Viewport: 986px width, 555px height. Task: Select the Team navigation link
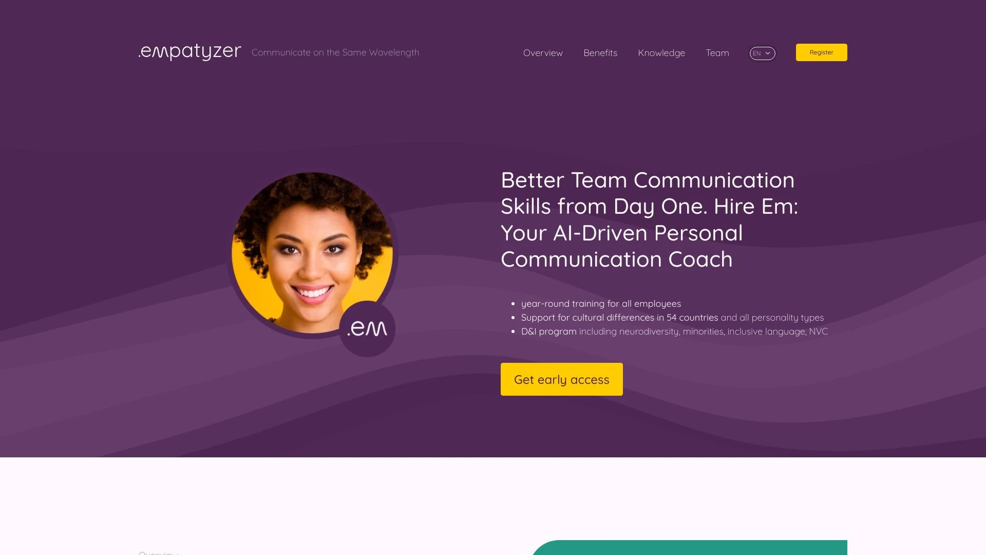[x=717, y=52]
